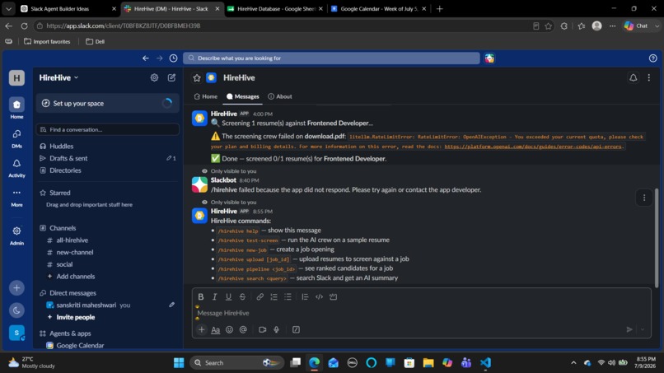Open the emoji picker
Screen dimensions: 664x373
pos(230,329)
